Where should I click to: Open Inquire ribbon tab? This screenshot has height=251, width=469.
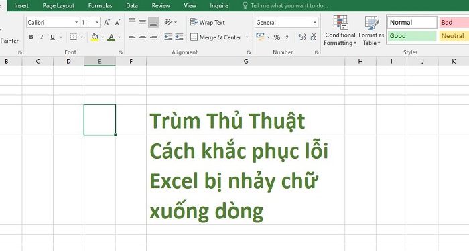219,5
